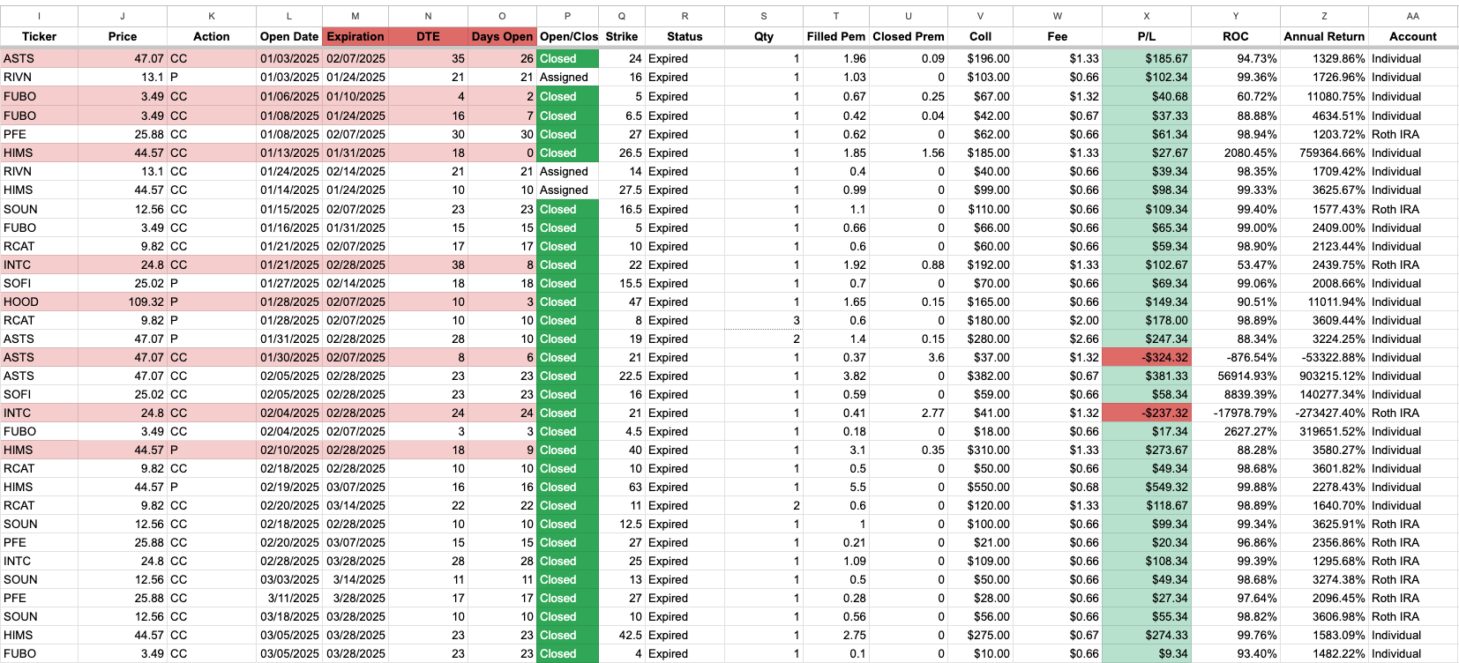Click the Price cell showing 109.32
The height and width of the screenshot is (663, 1459).
(x=123, y=302)
